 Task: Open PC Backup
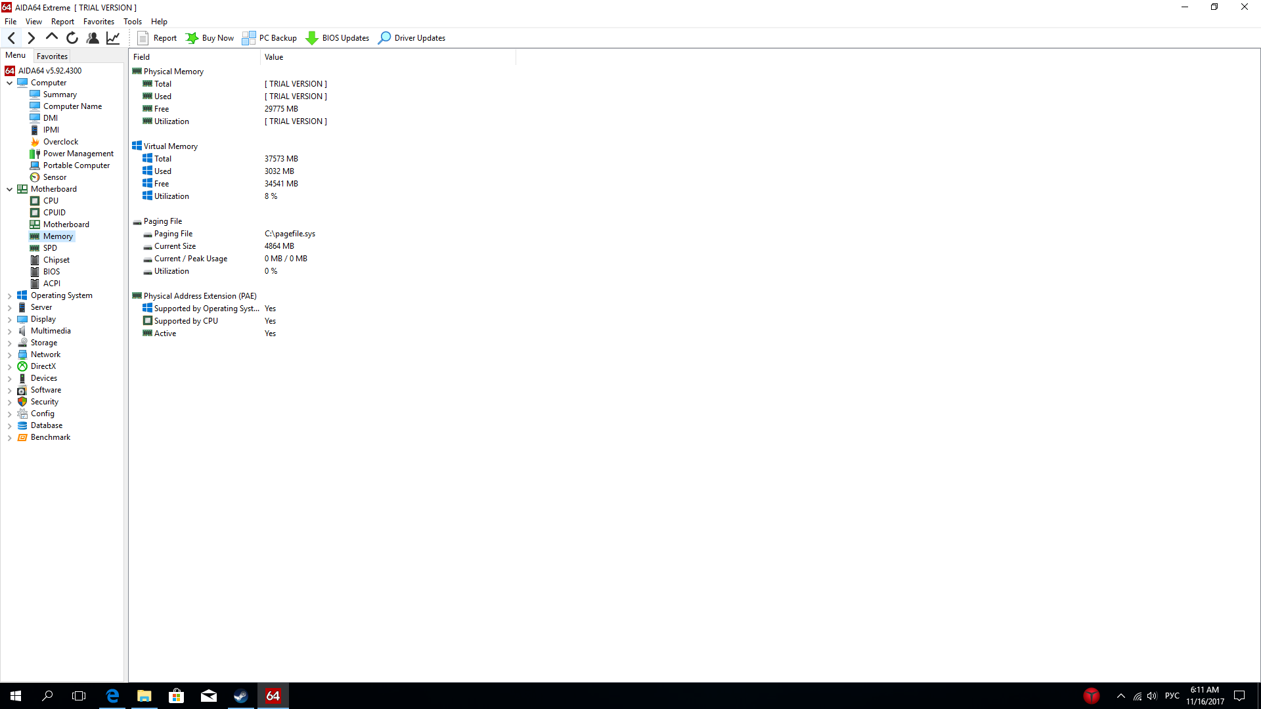pyautogui.click(x=269, y=38)
